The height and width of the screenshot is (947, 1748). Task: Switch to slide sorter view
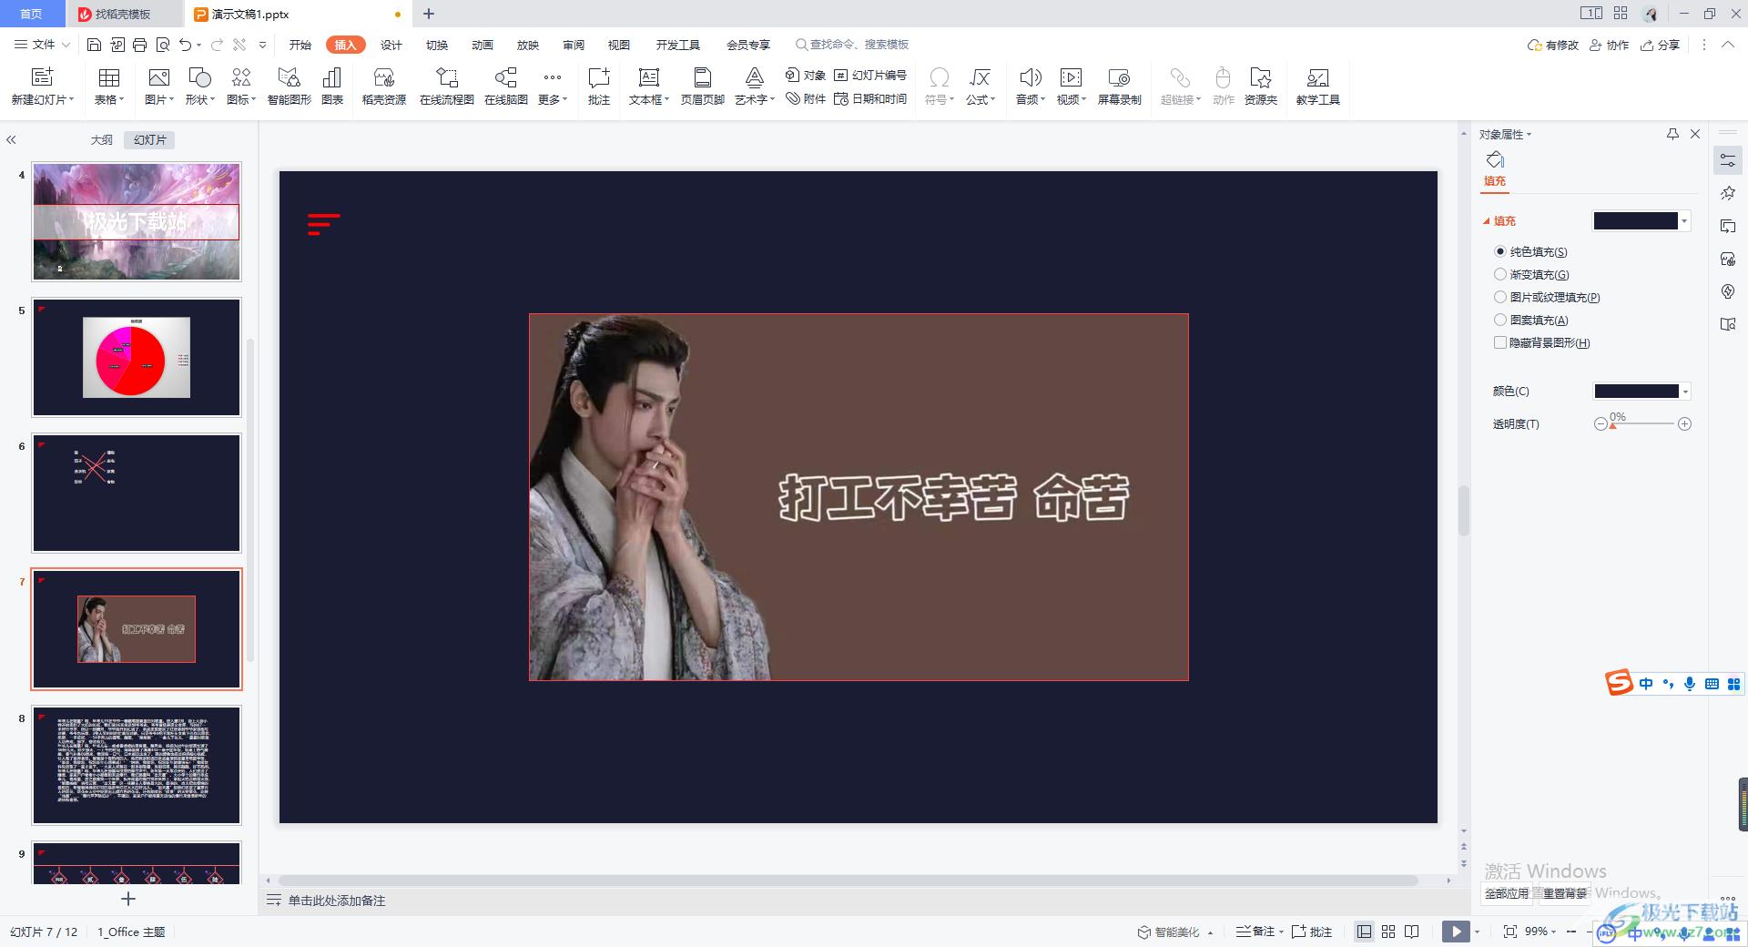pos(1388,932)
